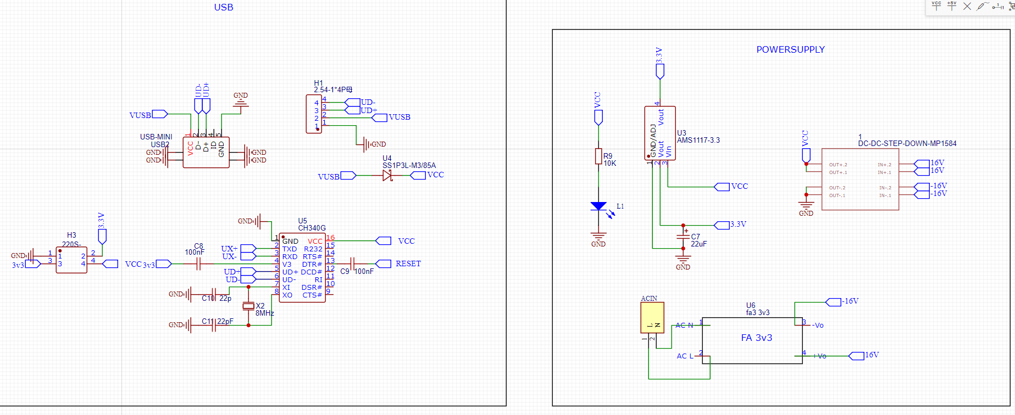Click the RESET net port
The image size is (1015, 415).
(399, 264)
